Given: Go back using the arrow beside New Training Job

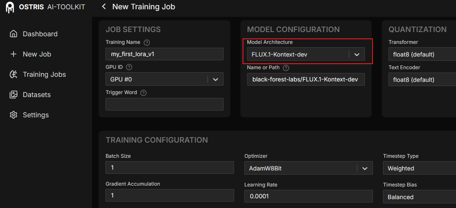Looking at the screenshot, I should click(104, 6).
